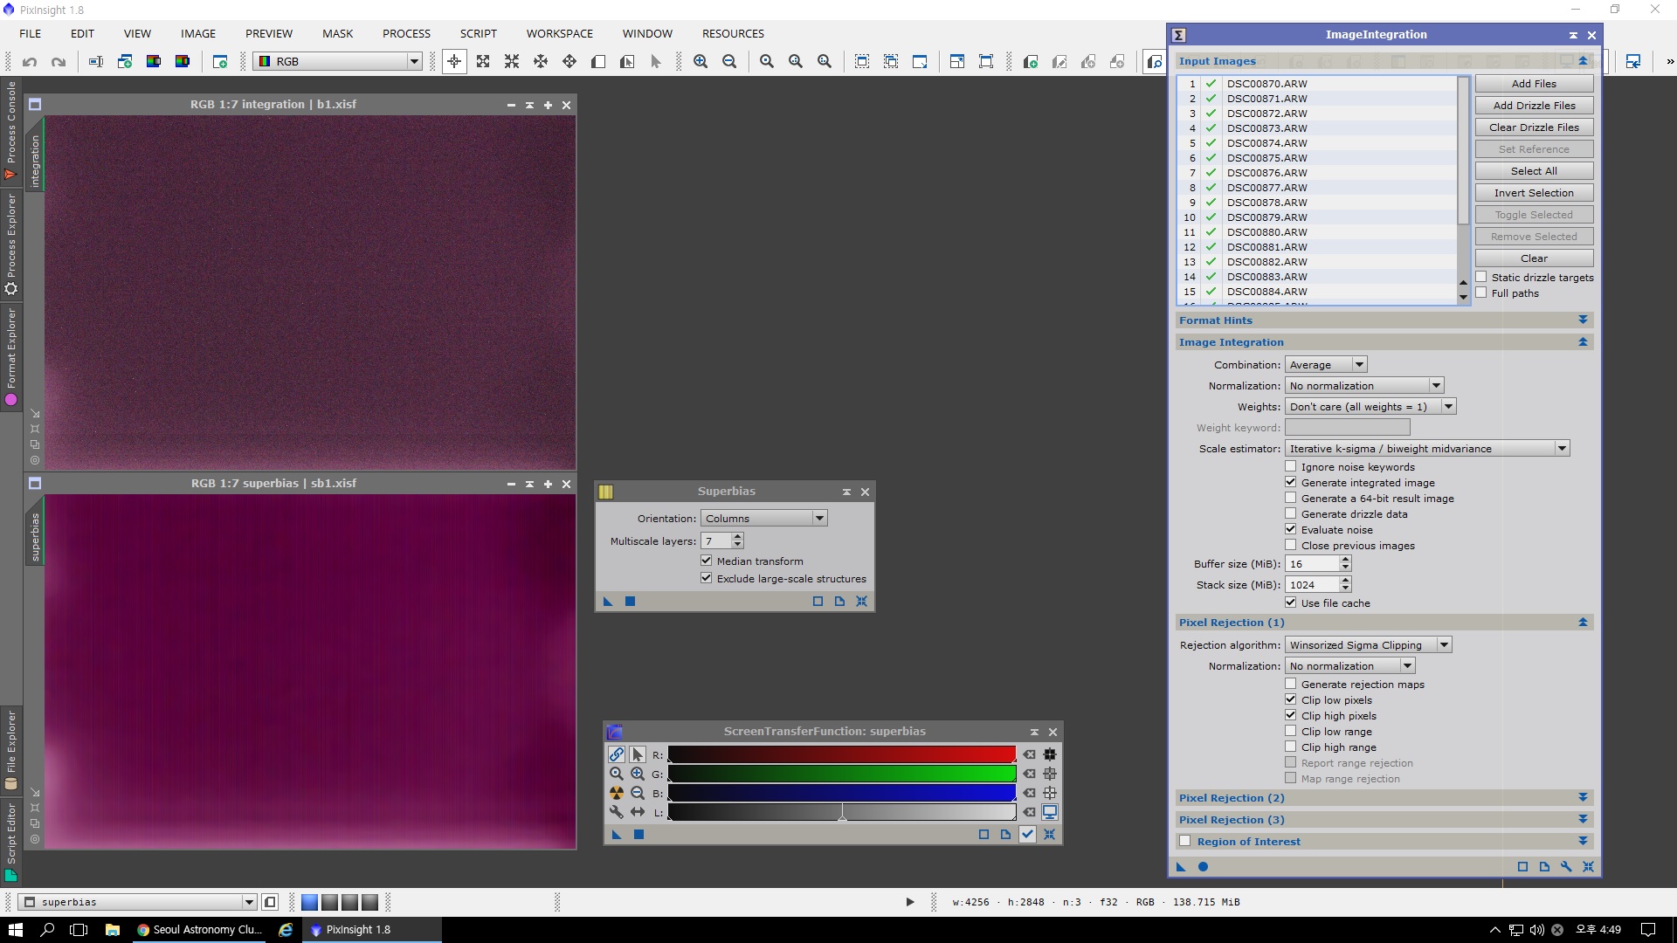Image resolution: width=1677 pixels, height=943 pixels.
Task: Click the Invert Selection button
Action: 1534,193
